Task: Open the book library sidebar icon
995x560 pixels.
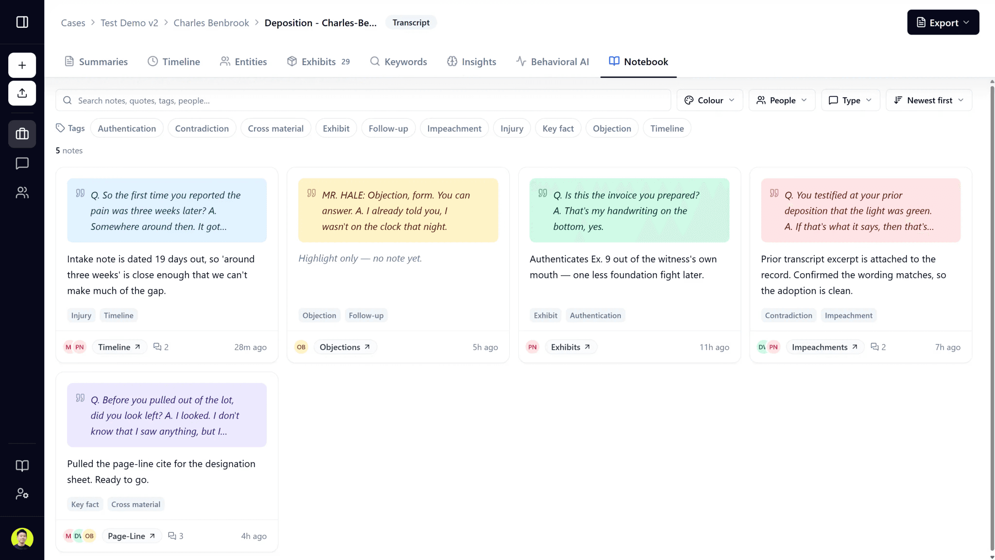Action: click(x=22, y=466)
